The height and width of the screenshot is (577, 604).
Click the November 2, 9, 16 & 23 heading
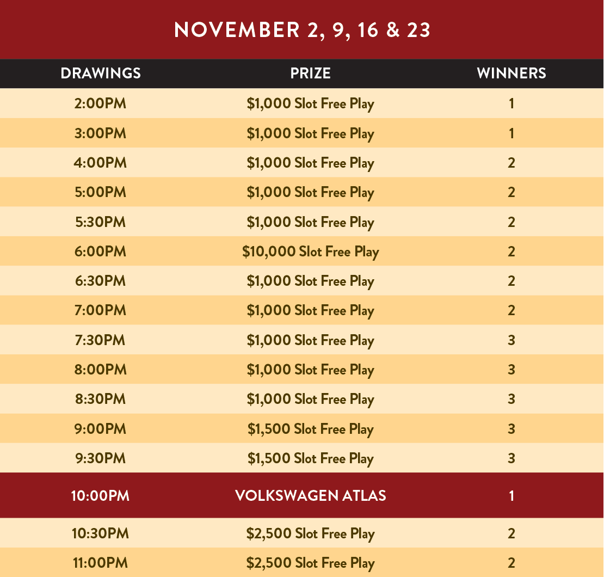click(x=302, y=30)
